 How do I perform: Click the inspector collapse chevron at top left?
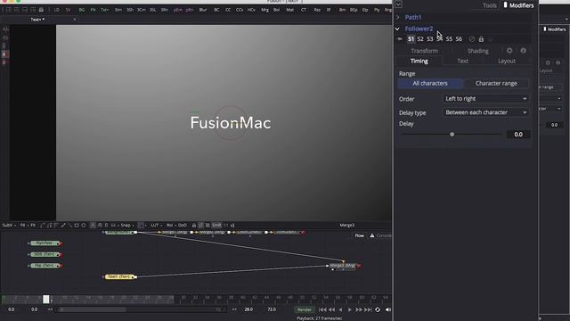(398, 4)
